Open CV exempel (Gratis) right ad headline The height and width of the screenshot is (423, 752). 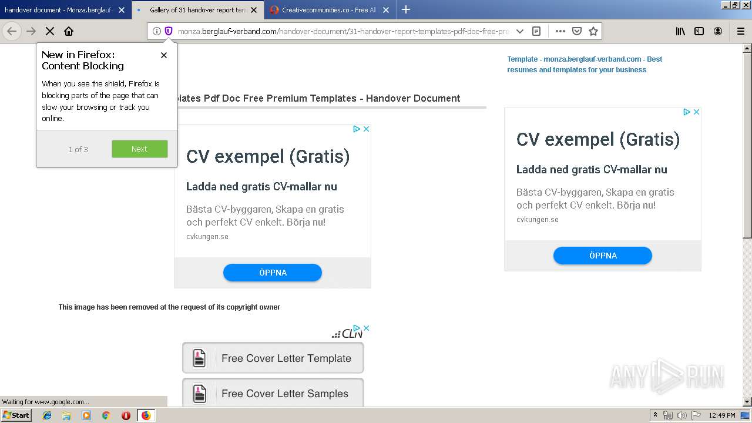pyautogui.click(x=598, y=139)
